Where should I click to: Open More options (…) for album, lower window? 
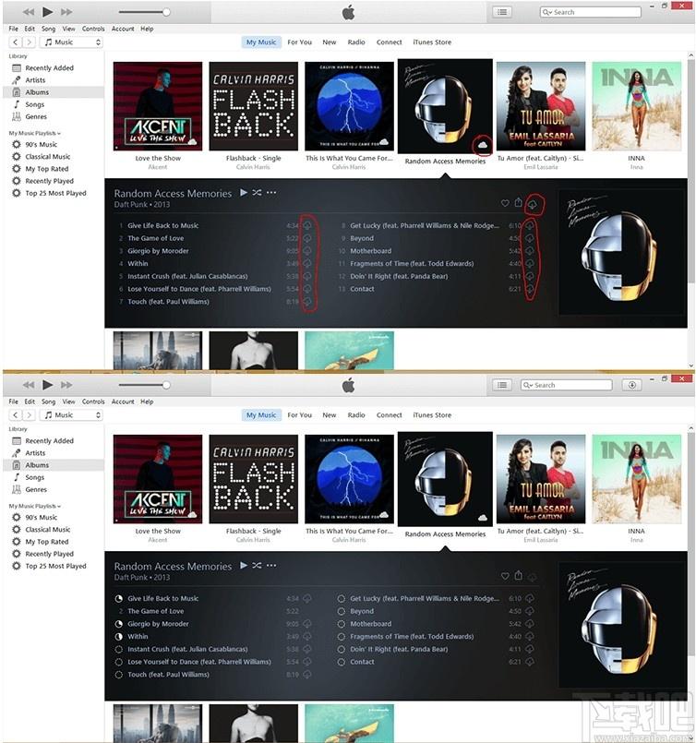coord(271,565)
